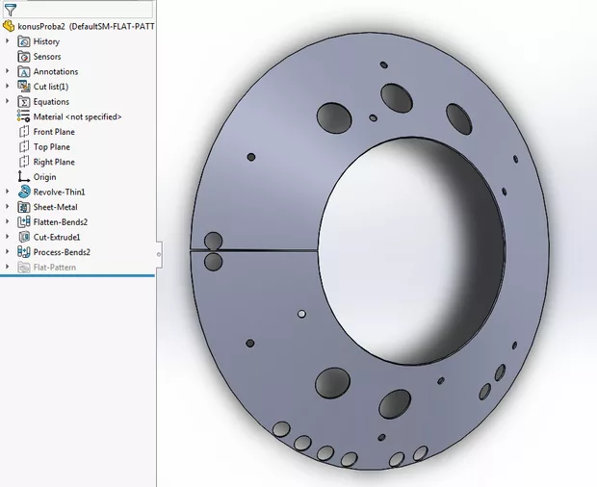Expand the Cut list(1) folder
The width and height of the screenshot is (597, 487).
coord(8,87)
